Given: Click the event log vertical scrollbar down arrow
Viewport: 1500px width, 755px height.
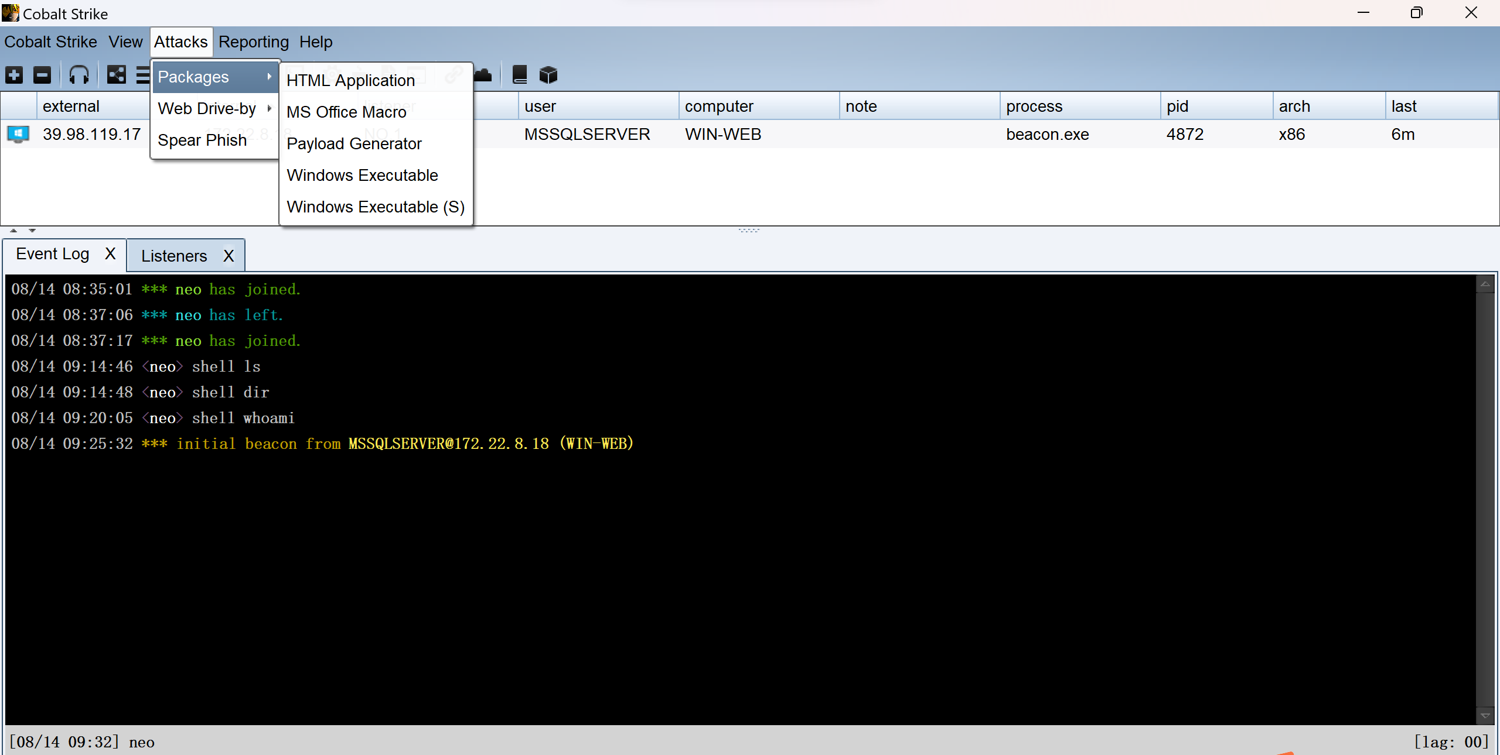Looking at the screenshot, I should [x=1485, y=715].
